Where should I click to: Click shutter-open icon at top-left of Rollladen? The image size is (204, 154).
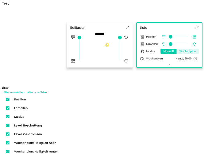(73, 37)
